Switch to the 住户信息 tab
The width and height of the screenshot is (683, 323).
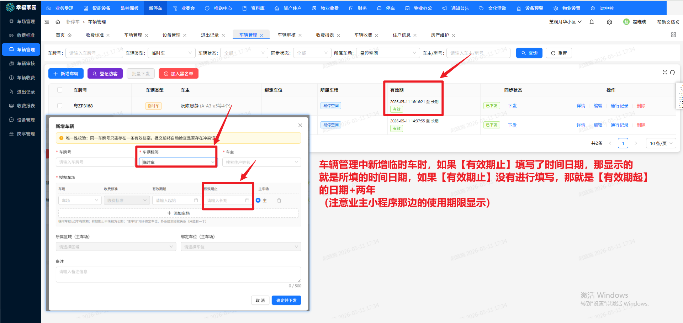pyautogui.click(x=402, y=35)
